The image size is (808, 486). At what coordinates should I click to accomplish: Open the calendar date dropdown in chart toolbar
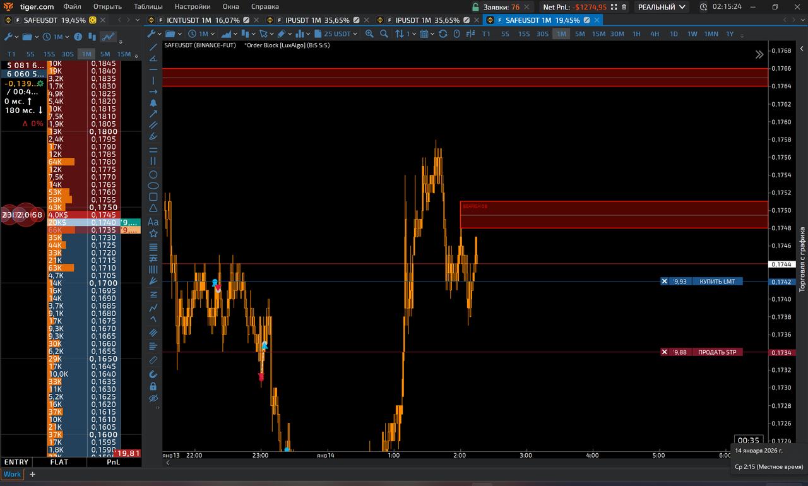[427, 34]
